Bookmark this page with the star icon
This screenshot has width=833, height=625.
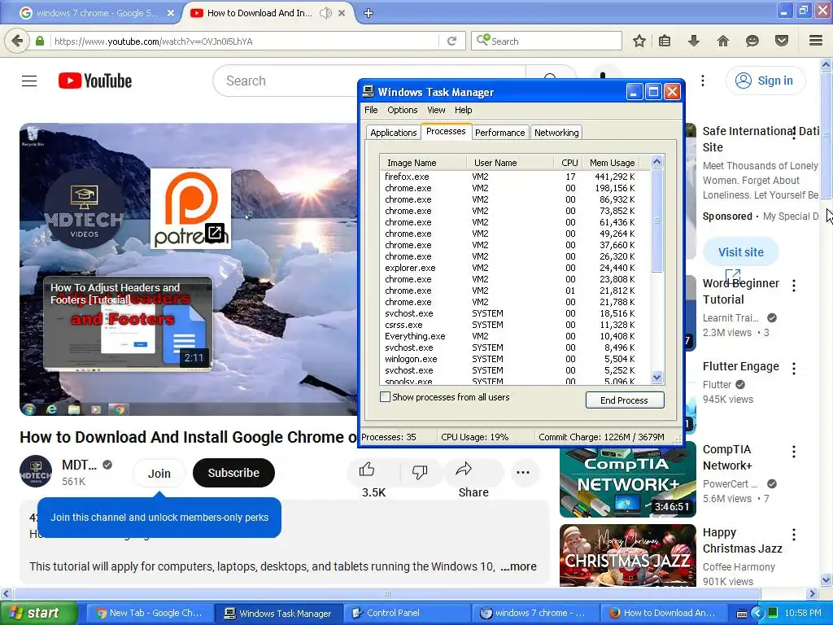(639, 41)
